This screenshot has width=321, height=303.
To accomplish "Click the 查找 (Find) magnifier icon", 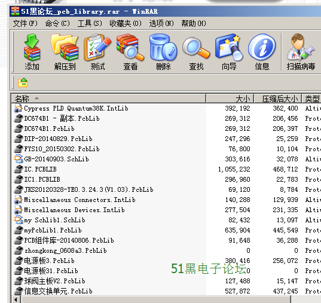I will tap(196, 47).
